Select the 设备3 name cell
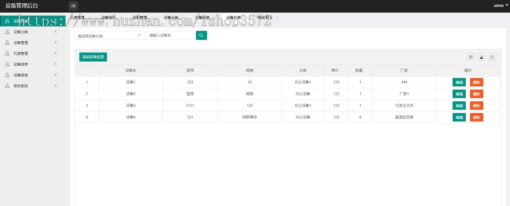Screen dimensions: 510x206 click(131, 106)
